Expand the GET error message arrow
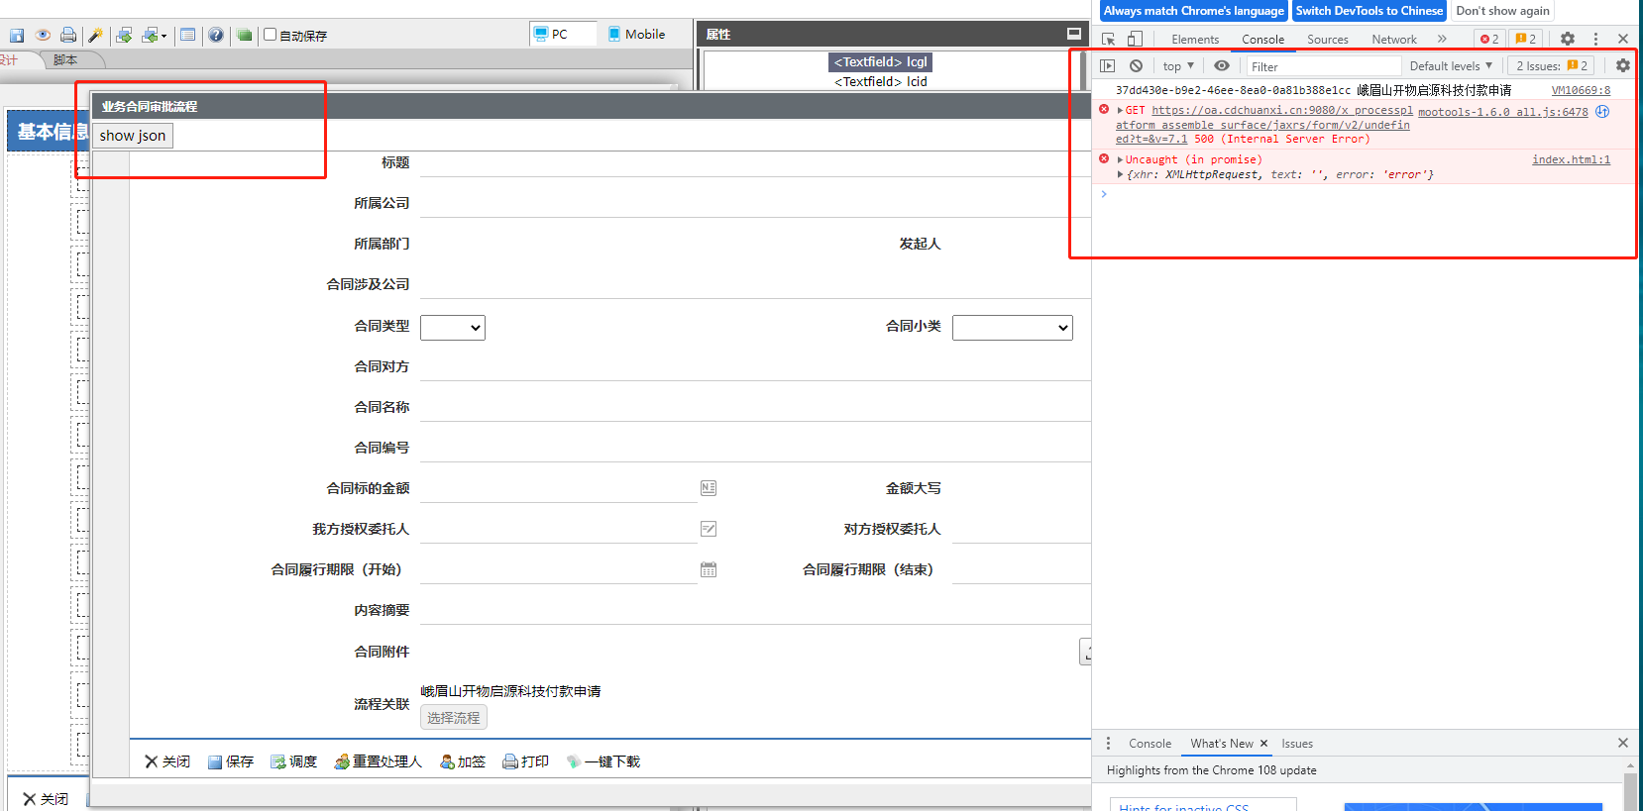 (1121, 111)
